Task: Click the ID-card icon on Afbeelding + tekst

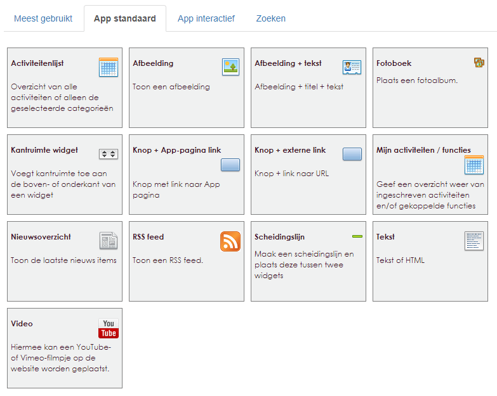Action: pos(352,67)
